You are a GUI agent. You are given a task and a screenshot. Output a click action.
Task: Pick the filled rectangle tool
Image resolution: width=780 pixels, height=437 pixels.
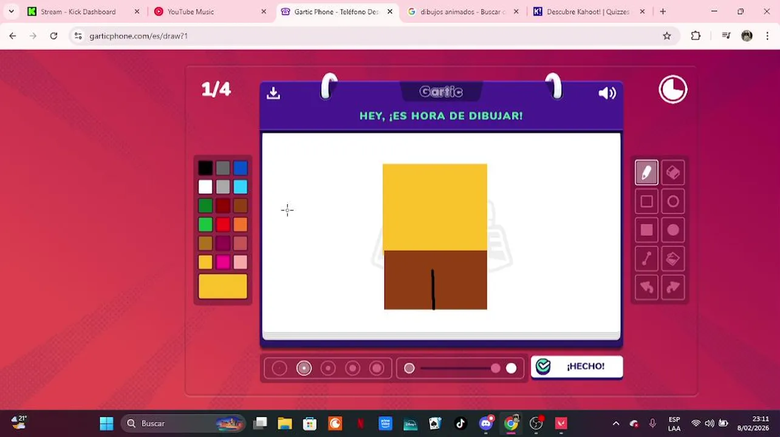646,230
